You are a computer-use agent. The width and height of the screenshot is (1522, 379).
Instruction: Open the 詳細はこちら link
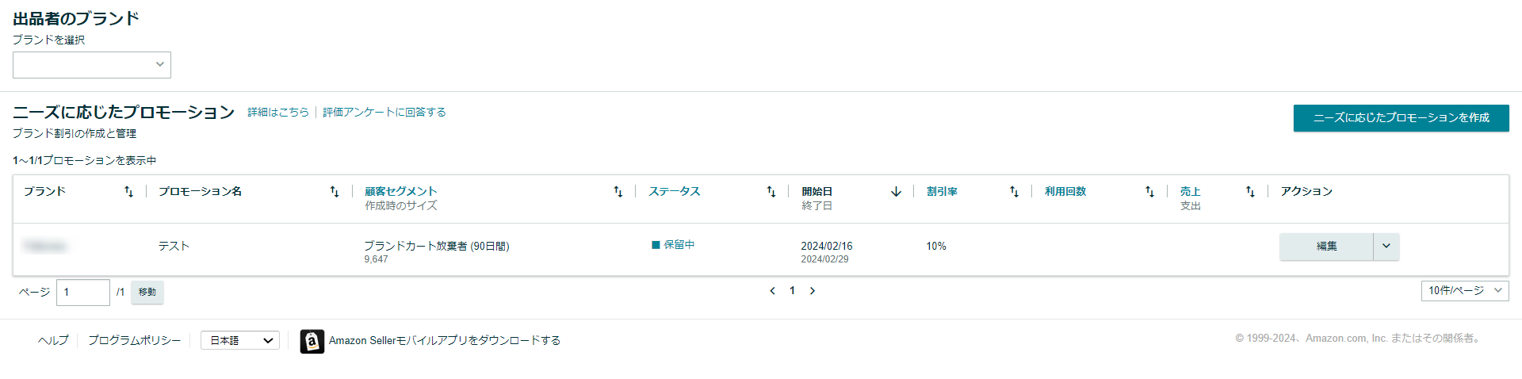click(x=278, y=113)
